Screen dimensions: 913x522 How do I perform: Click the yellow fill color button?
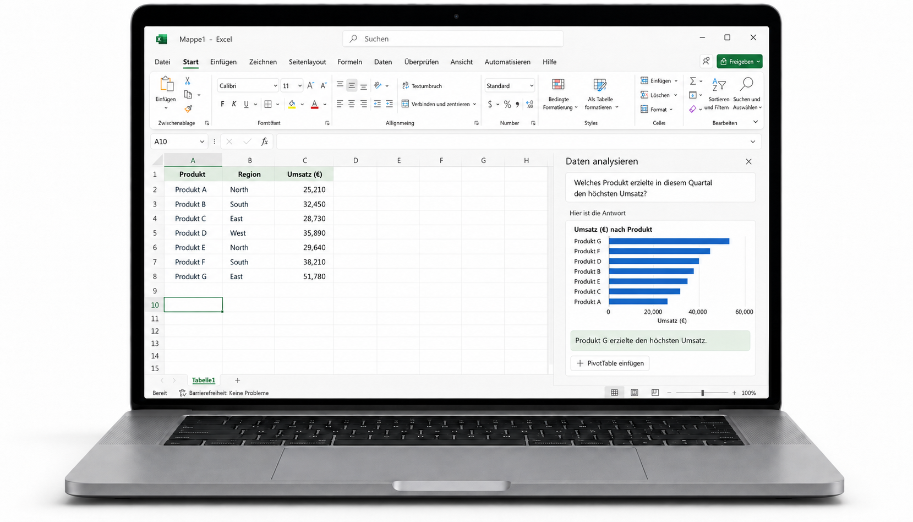pos(292,104)
